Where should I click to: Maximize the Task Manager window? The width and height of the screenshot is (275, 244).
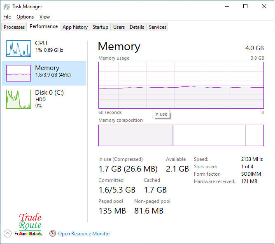click(x=245, y=7)
